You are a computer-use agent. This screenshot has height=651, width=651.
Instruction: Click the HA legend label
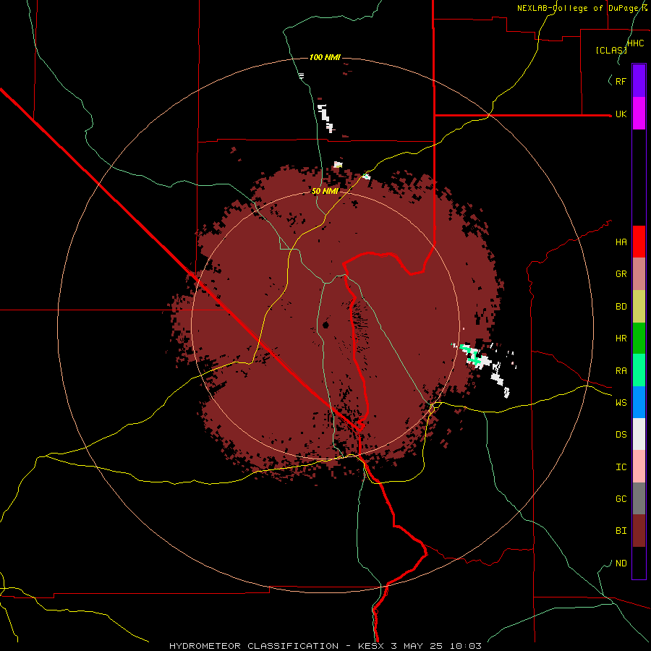(x=621, y=242)
